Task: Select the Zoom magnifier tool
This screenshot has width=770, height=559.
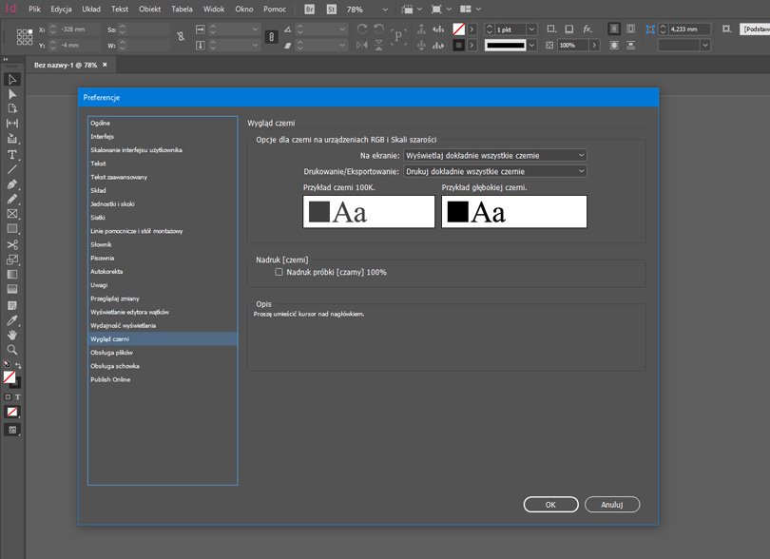Action: (12, 350)
